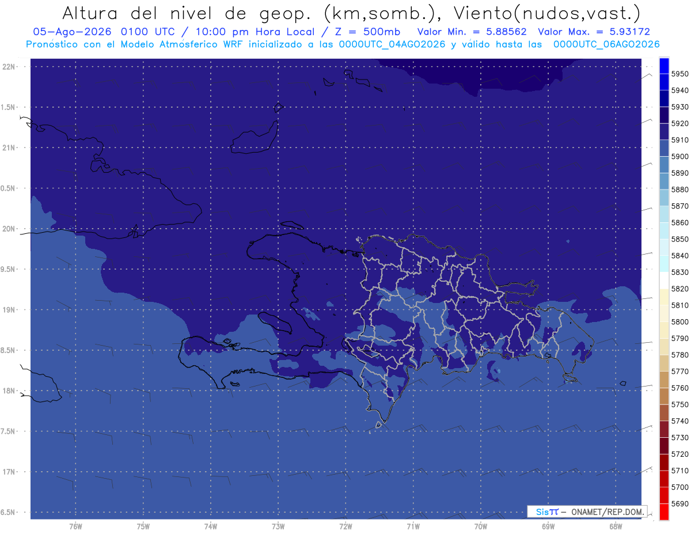Click the 72W longitude axis label

[x=345, y=526]
